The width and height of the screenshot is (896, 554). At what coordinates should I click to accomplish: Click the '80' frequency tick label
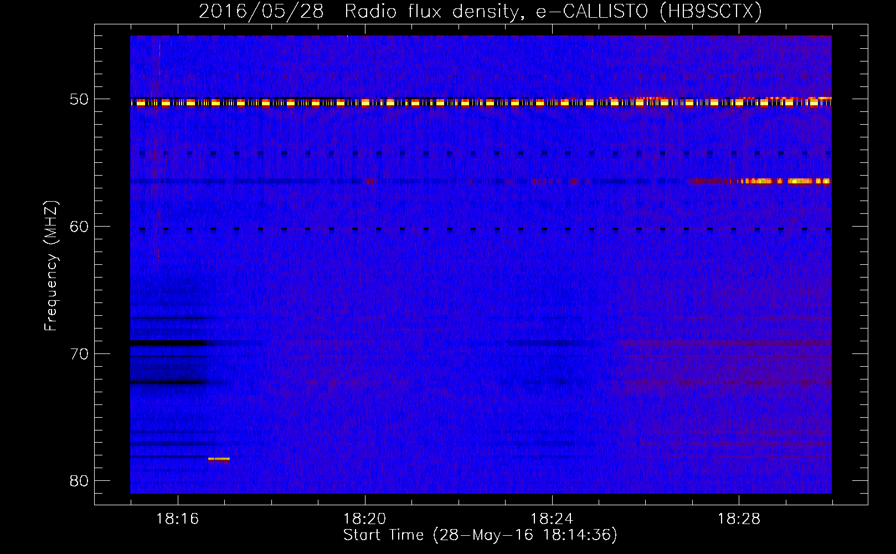pos(79,481)
